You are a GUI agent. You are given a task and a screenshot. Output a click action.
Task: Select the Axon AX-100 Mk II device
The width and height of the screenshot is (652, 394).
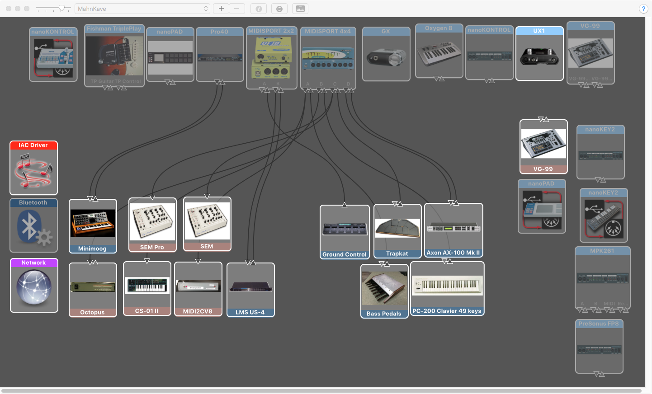(454, 230)
